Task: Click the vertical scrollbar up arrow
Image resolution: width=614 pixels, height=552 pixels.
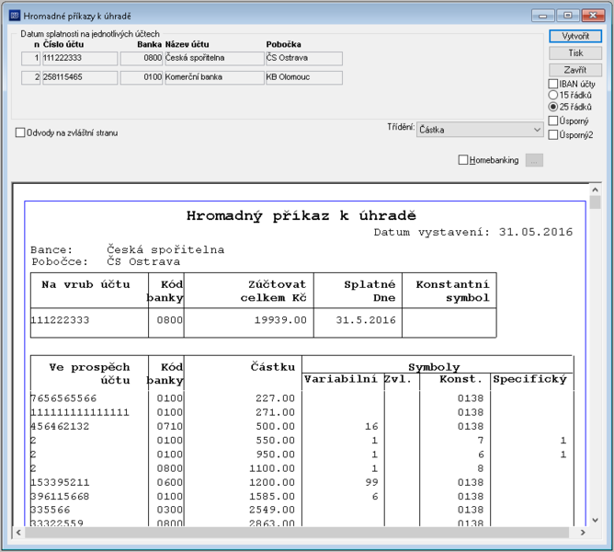Action: 596,190
